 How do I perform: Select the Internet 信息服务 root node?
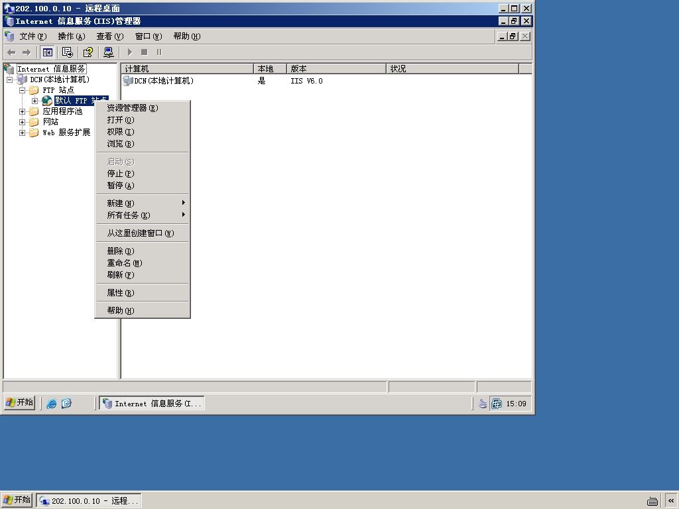52,69
